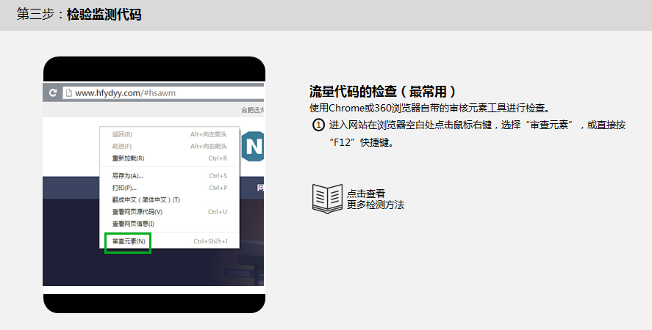This screenshot has width=652, height=330.
Task: Select 审查元素(N) in the context menu
Action: (x=129, y=241)
